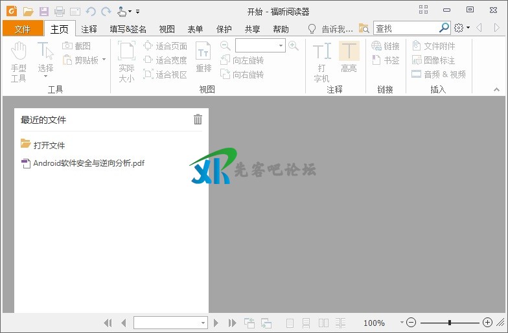Switch to the 保护 protect tab
508x333 pixels.
(x=224, y=29)
